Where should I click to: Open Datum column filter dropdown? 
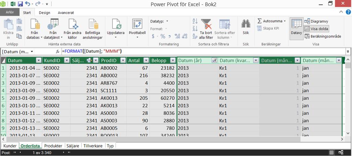(x=39, y=60)
